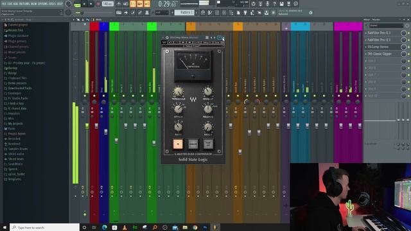The height and width of the screenshot is (231, 411).
Task: Open the FILE menu
Action: click(4, 4)
